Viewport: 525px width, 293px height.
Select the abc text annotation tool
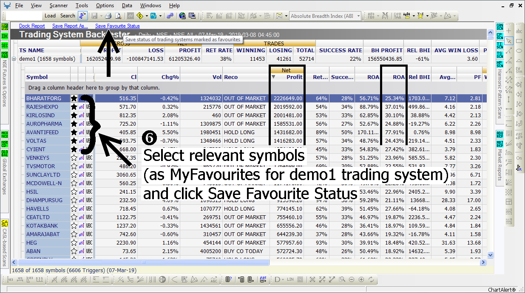[519, 31]
